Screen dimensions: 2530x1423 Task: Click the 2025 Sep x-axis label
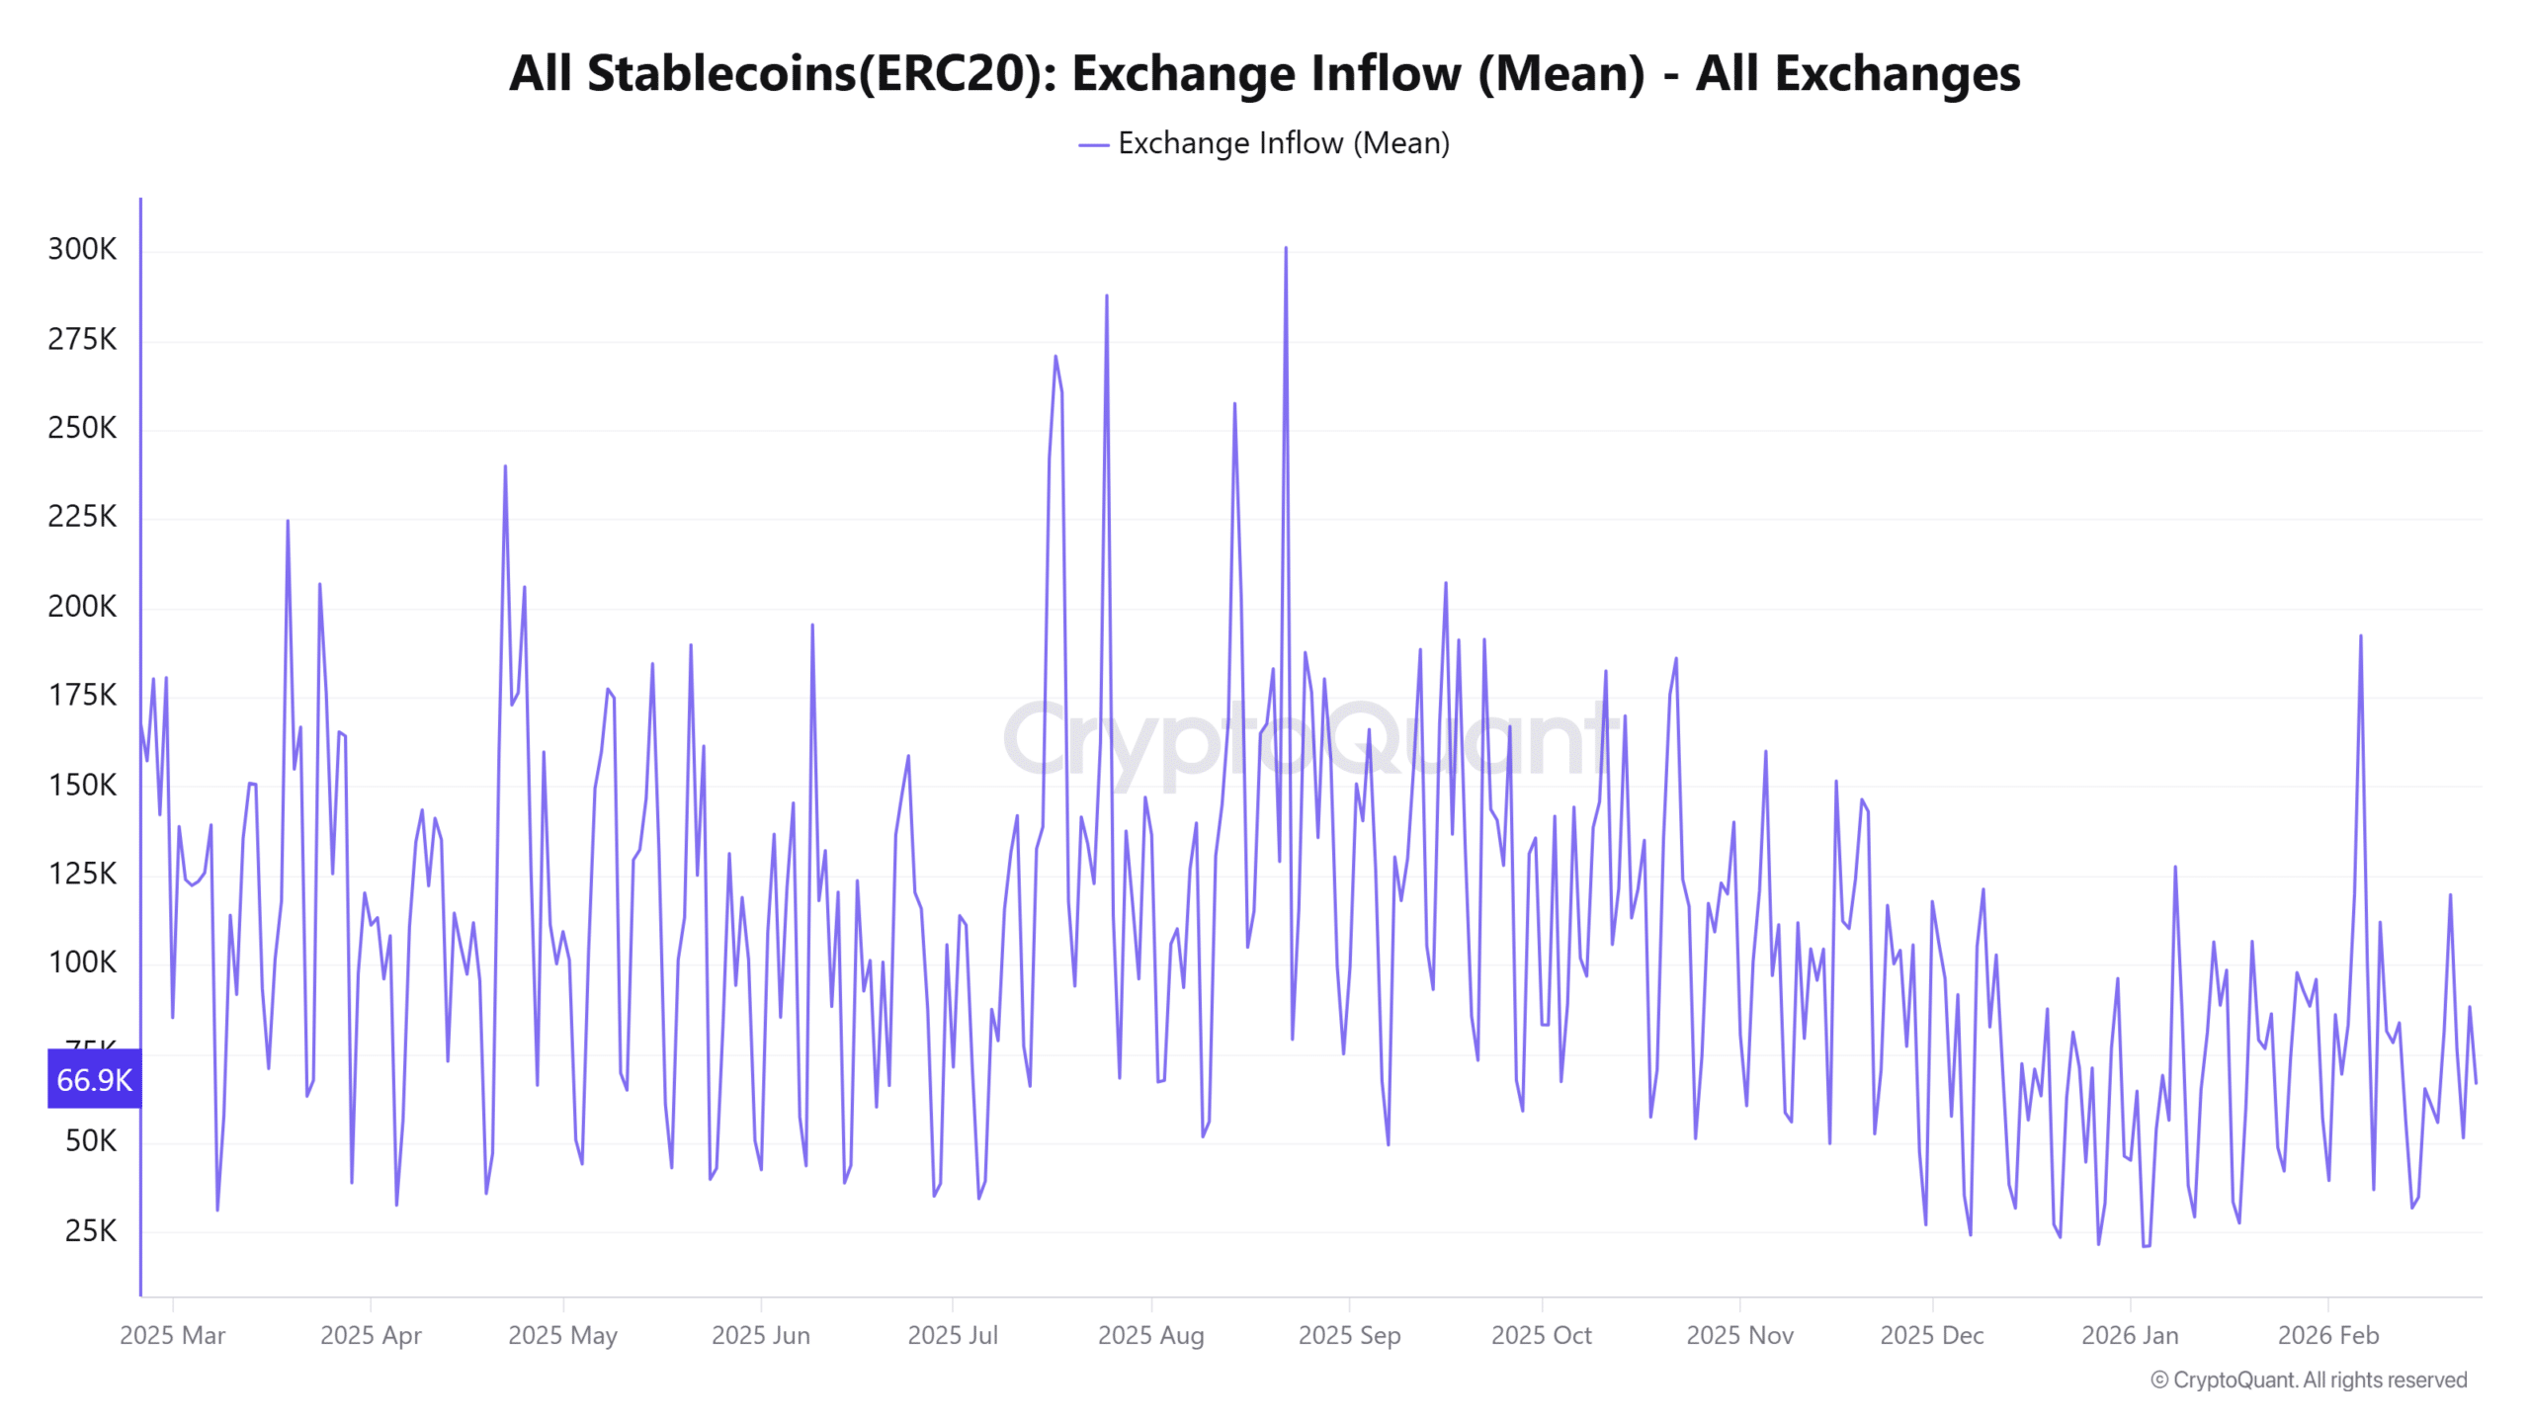[1348, 1335]
